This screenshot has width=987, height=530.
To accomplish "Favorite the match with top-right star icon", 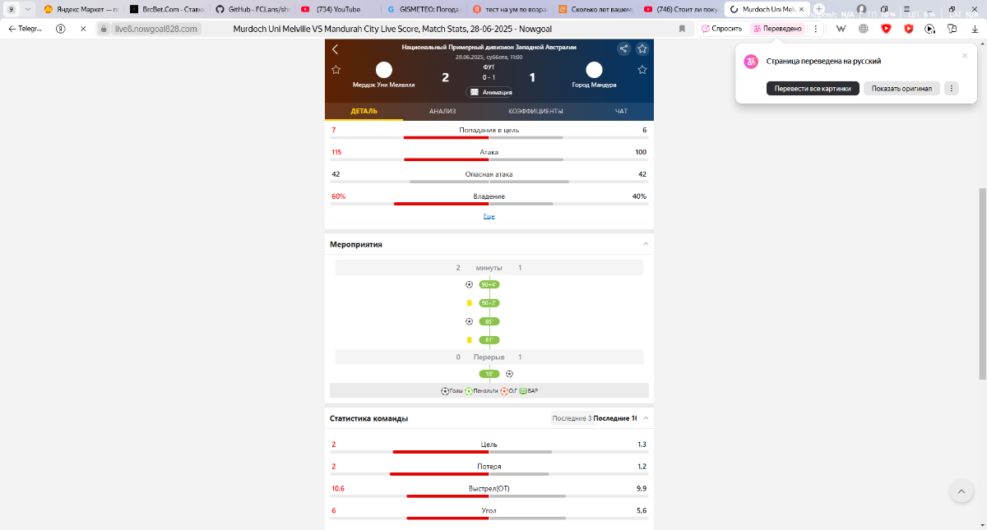I will (642, 49).
